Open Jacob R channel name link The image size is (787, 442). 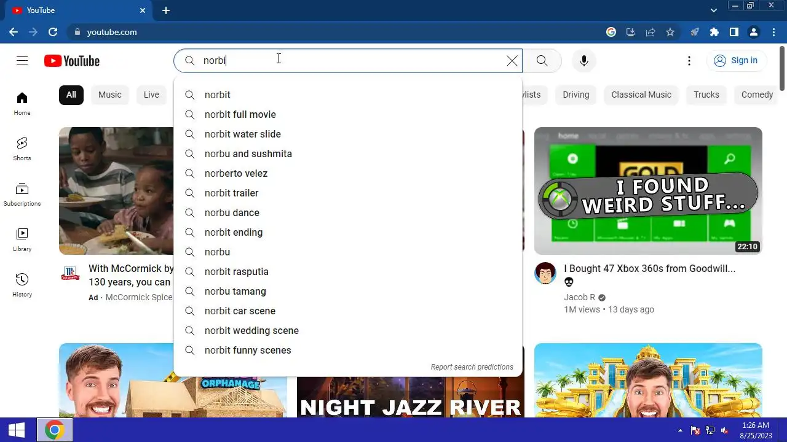579,297
